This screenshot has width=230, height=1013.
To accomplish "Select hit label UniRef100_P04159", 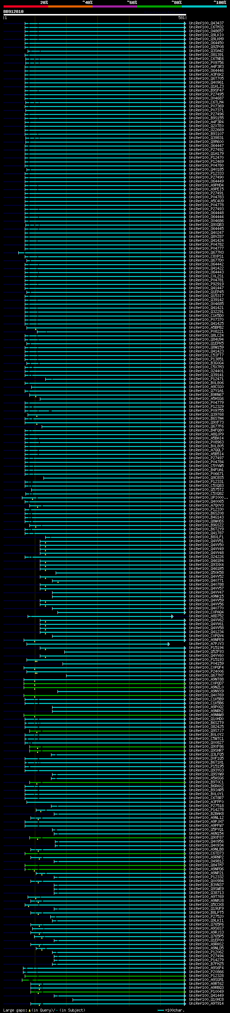I will pos(206,664).
